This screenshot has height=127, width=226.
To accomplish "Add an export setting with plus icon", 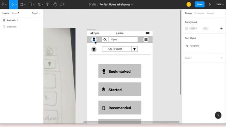I will pos(221,58).
